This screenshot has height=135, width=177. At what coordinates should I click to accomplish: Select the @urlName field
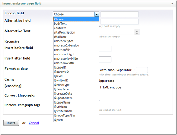pos(76,107)
